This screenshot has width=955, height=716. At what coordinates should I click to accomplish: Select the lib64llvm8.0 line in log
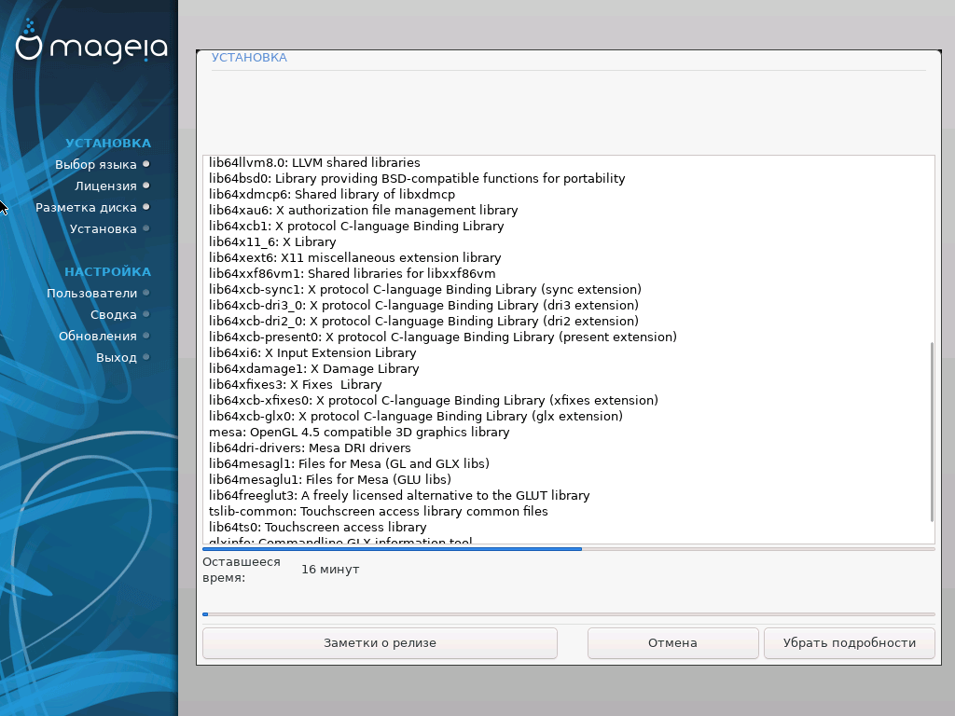pyautogui.click(x=314, y=162)
